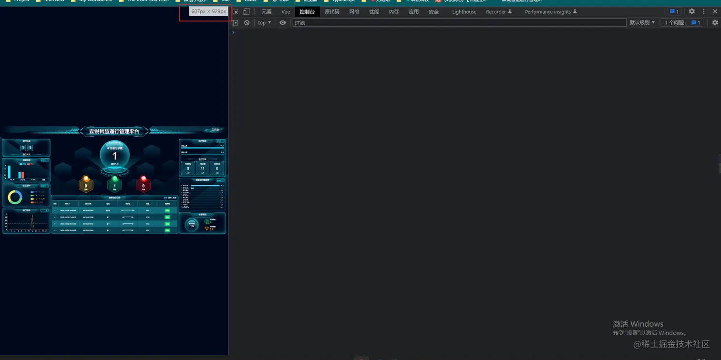Select the red hexagon badge showing 0

click(144, 185)
